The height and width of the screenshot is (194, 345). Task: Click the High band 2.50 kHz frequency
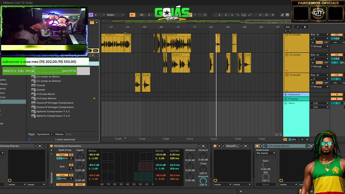62,158
